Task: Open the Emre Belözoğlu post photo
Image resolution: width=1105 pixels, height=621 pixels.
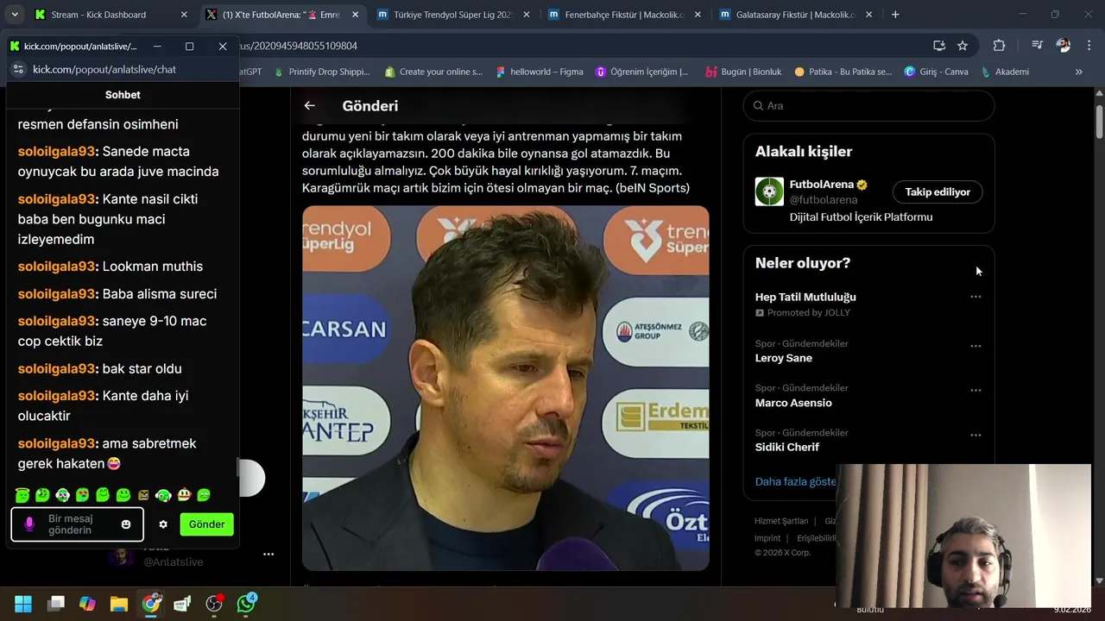Action: point(506,388)
